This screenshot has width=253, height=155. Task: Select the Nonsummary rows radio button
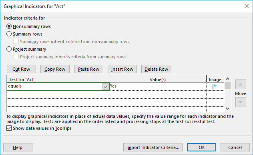click(x=9, y=26)
